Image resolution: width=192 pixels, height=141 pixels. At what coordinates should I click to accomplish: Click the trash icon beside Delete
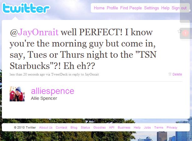[x=170, y=74]
